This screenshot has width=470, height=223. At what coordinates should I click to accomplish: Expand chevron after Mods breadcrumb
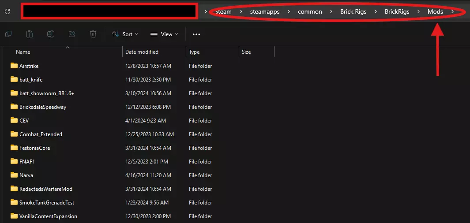coord(452,11)
